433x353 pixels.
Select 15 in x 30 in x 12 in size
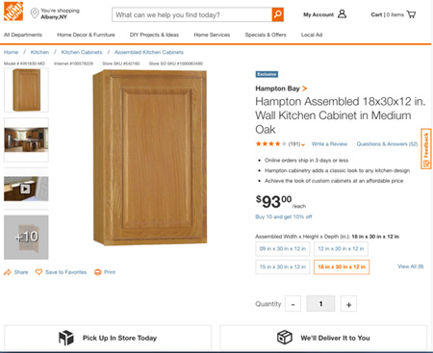click(283, 266)
